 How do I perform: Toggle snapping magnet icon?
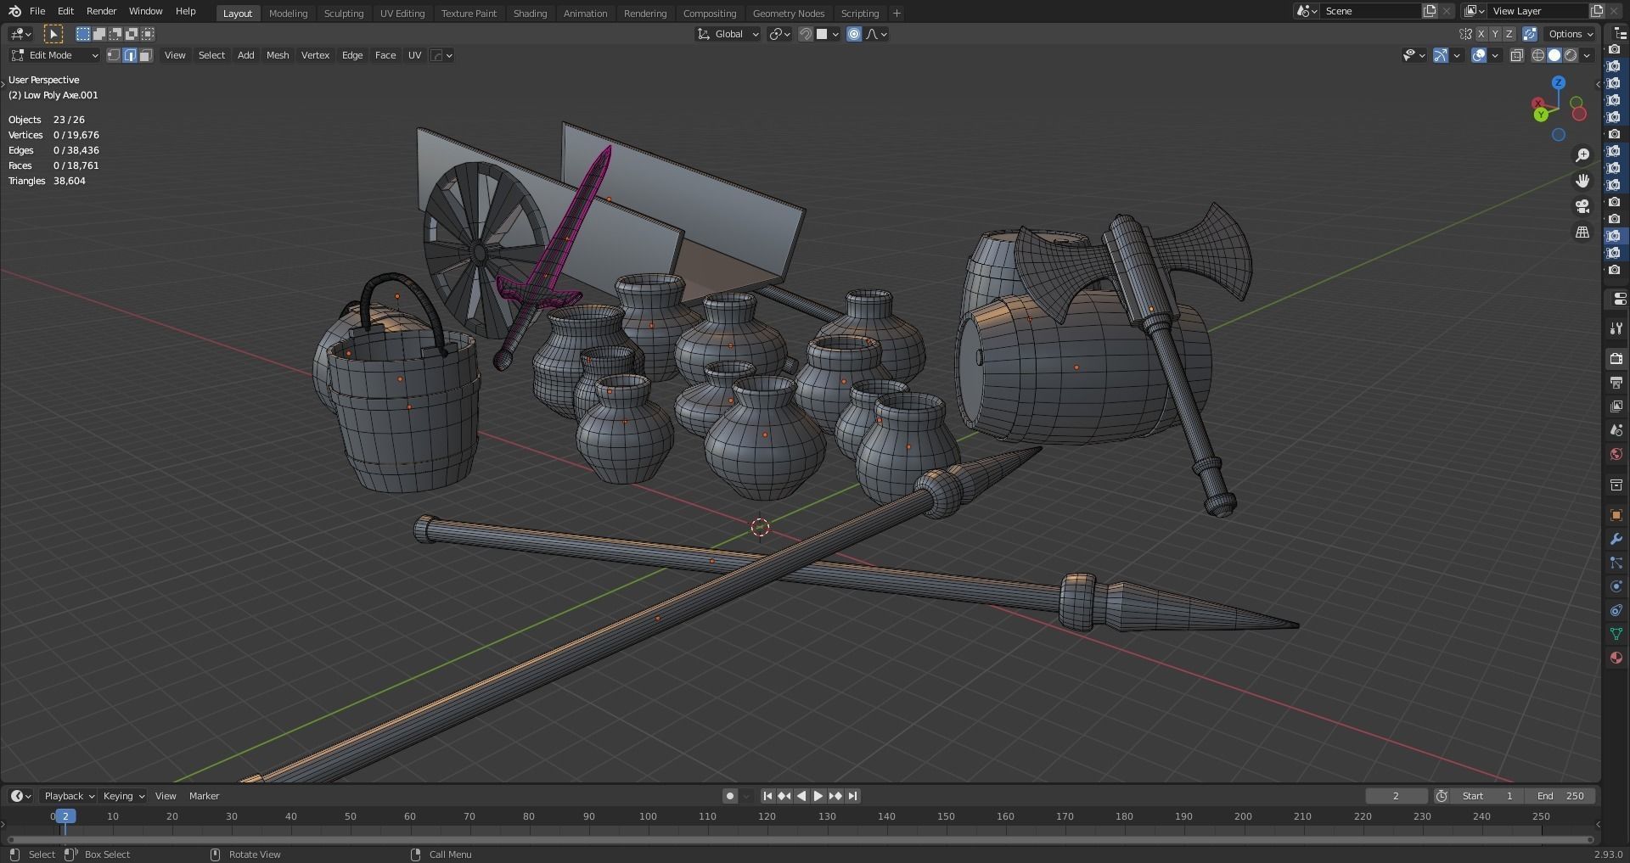pos(805,34)
